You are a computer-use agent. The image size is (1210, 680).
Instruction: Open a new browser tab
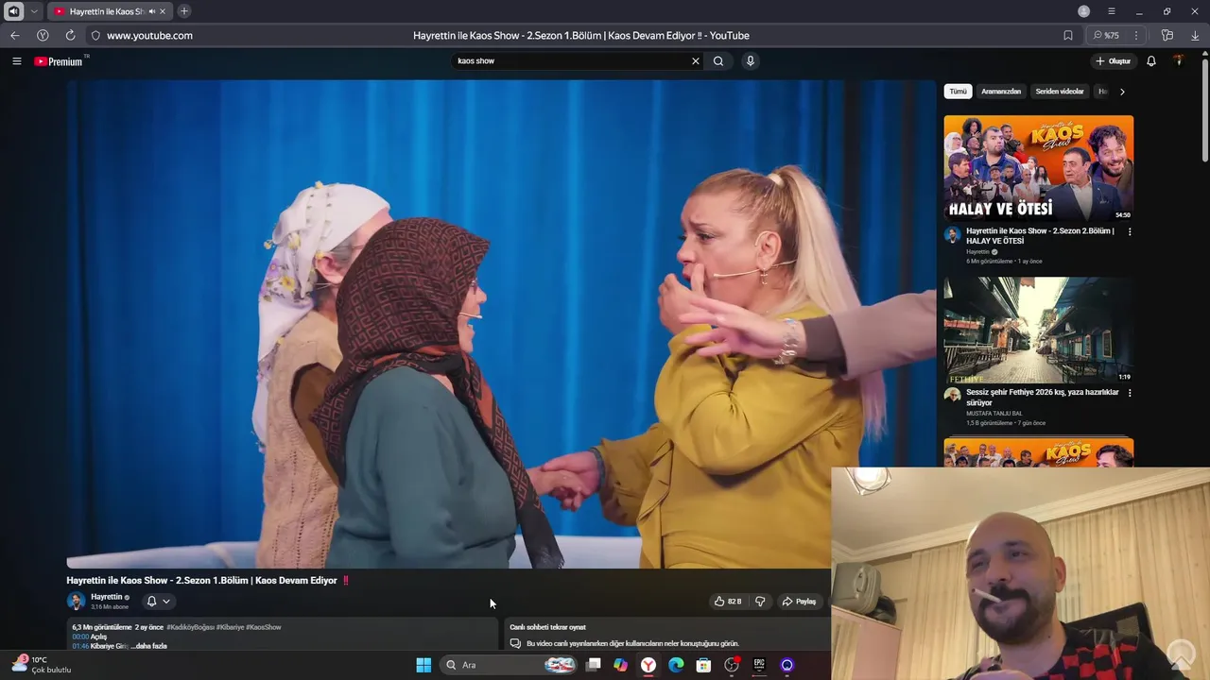pyautogui.click(x=184, y=11)
